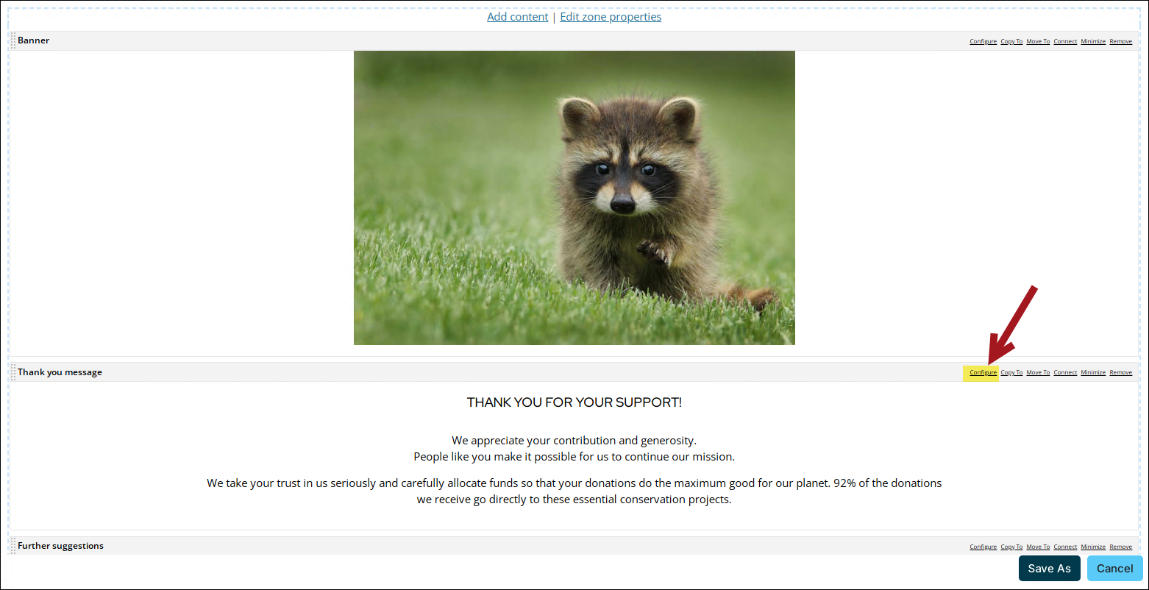Click Move To on the Banner part
Image resolution: width=1149 pixels, height=590 pixels.
coord(1038,41)
